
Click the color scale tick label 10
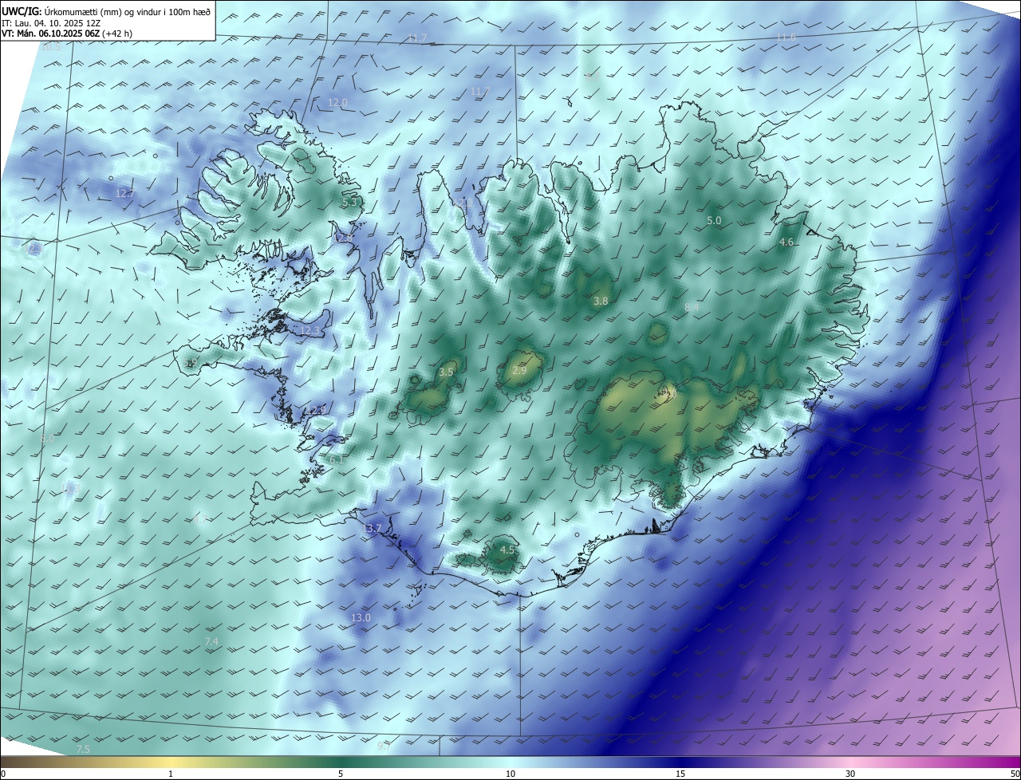click(x=510, y=774)
